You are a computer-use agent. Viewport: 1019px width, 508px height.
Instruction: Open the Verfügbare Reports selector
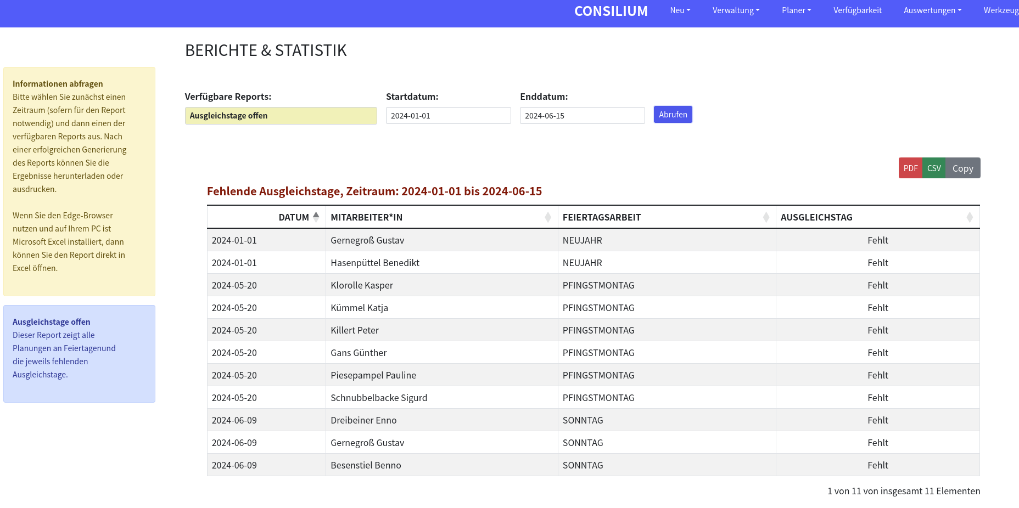coord(281,116)
